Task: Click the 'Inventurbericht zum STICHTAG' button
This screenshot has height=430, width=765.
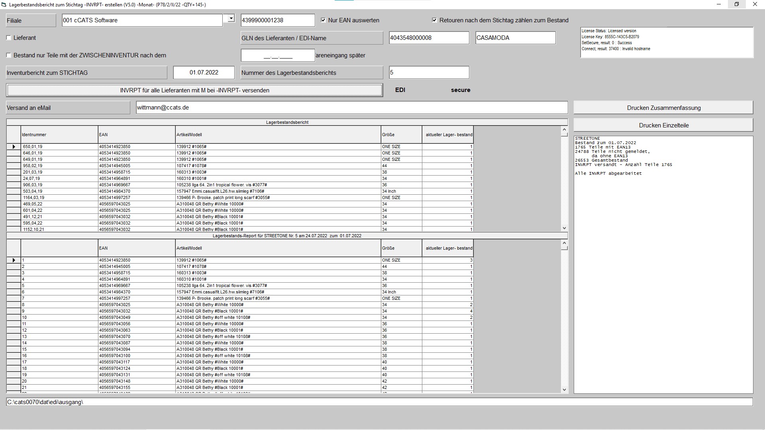Action: click(87, 73)
